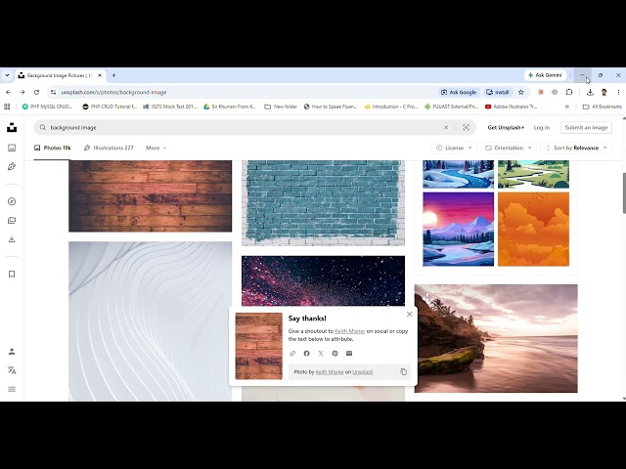This screenshot has width=626, height=469.
Task: Share on Facebook from Say thanks popup
Action: (x=306, y=354)
